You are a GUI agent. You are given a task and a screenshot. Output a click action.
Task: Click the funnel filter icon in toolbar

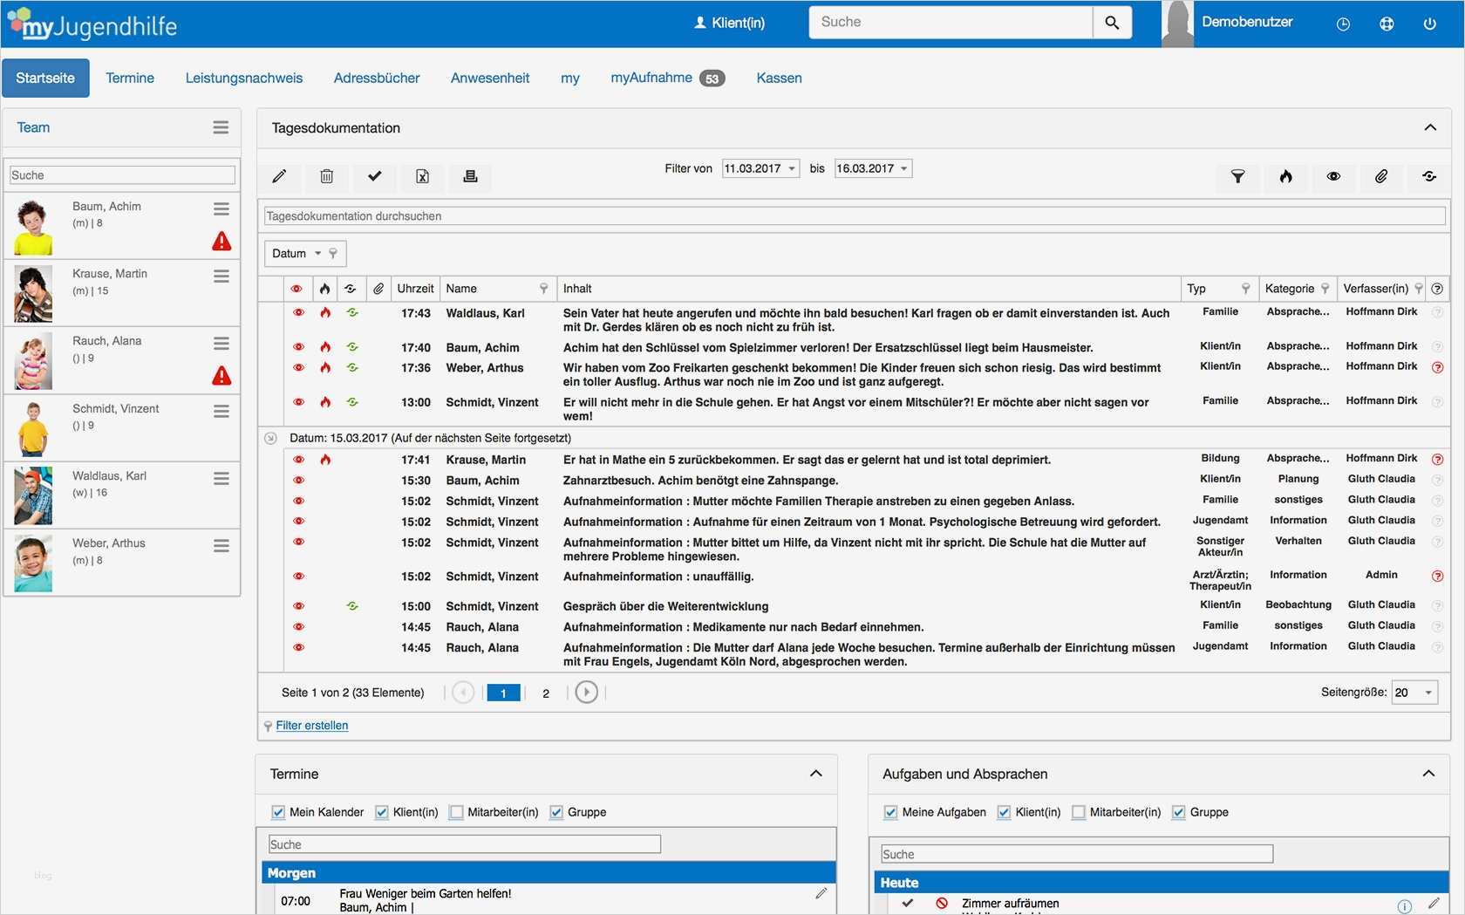point(1237,176)
